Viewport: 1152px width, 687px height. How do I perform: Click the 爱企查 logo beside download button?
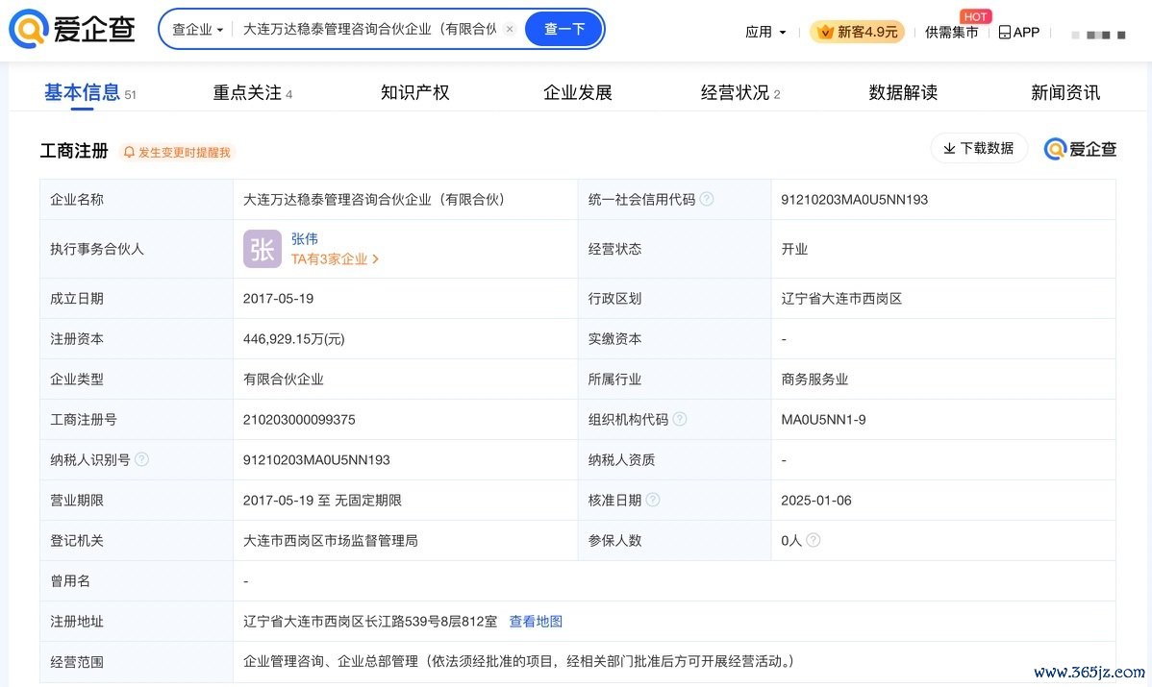(x=1080, y=149)
